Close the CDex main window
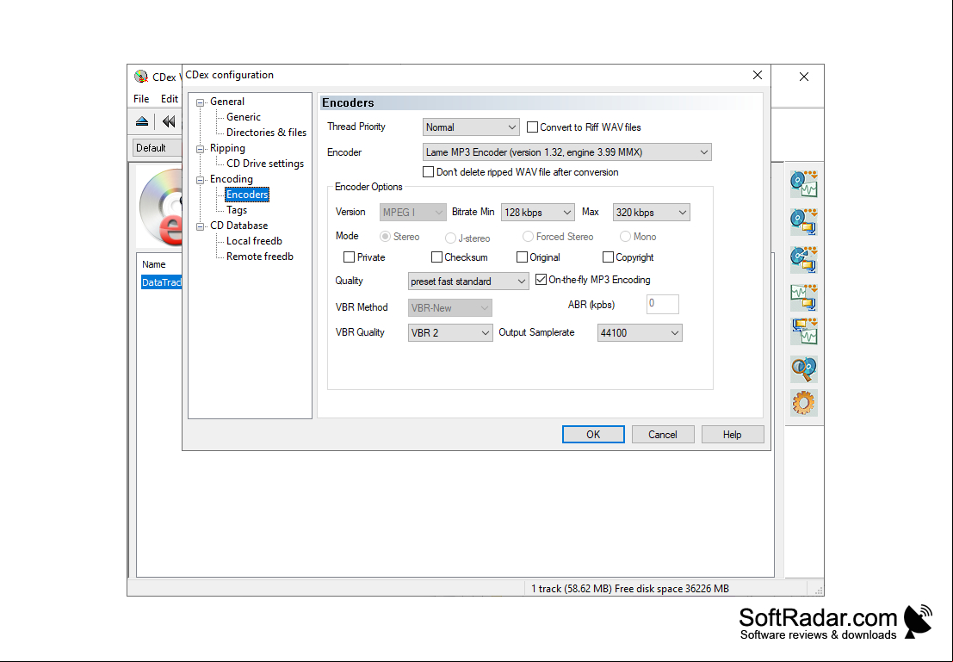The width and height of the screenshot is (953, 662). 803,77
